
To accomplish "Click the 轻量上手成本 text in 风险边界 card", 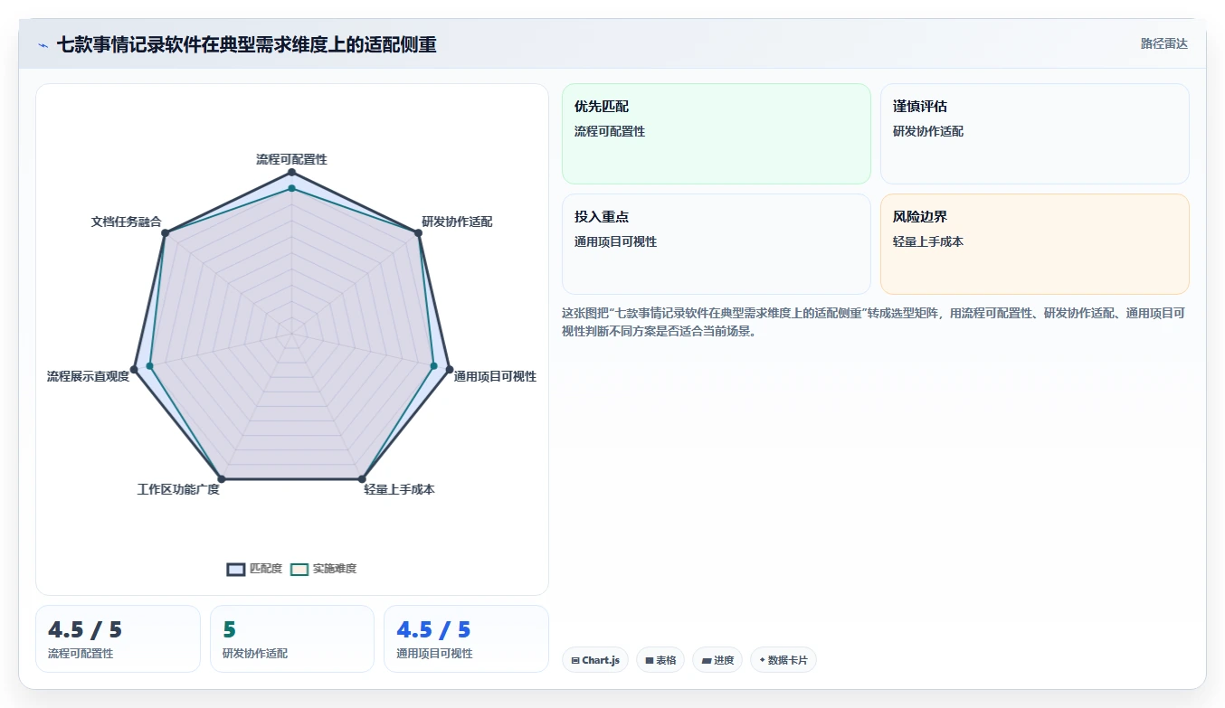I will pos(928,241).
